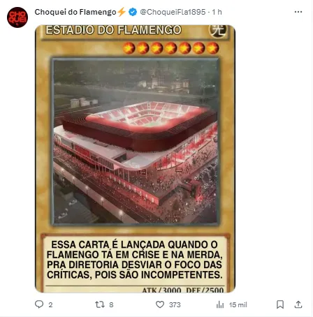Click the 2 replies count
313x317 pixels.
coord(50,304)
